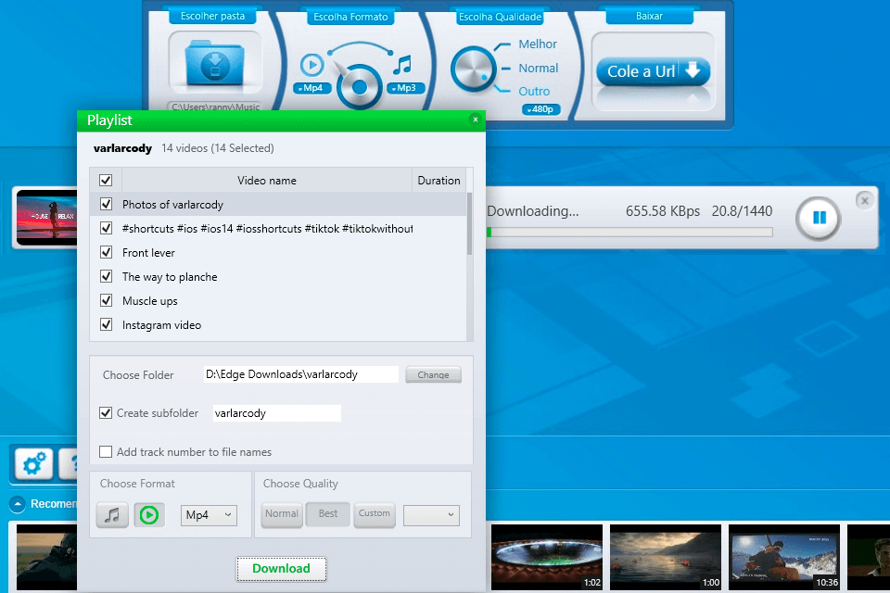Click the downward arrow on Cole a Url
Screen dimensions: 890x593
point(693,69)
